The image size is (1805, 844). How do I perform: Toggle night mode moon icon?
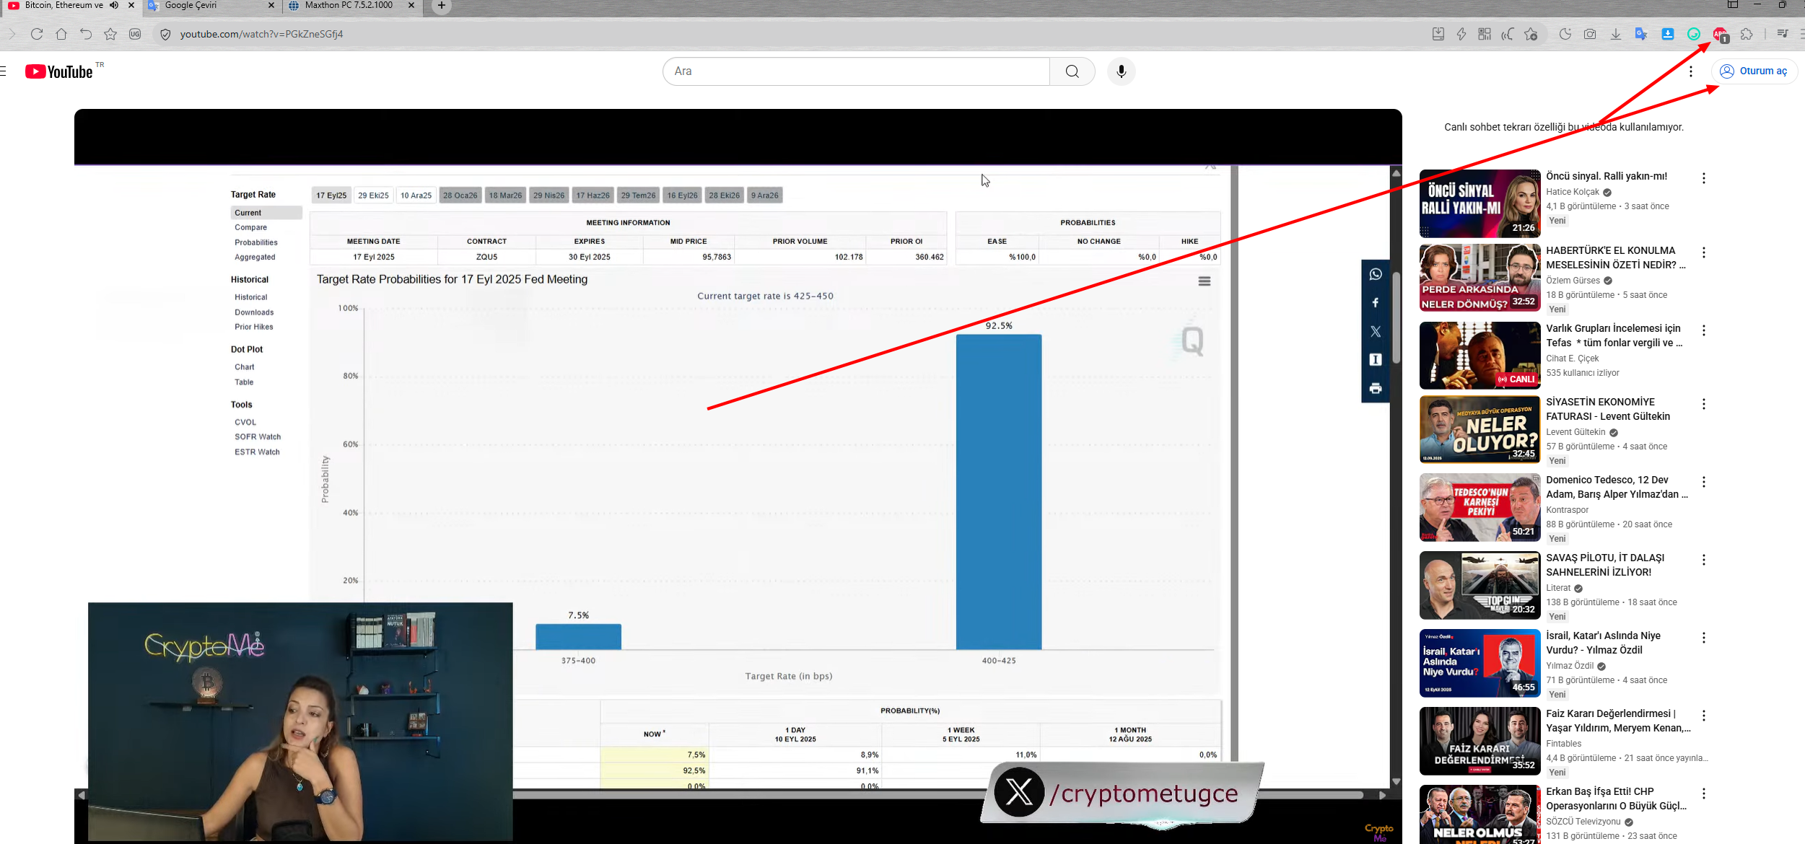[1565, 34]
